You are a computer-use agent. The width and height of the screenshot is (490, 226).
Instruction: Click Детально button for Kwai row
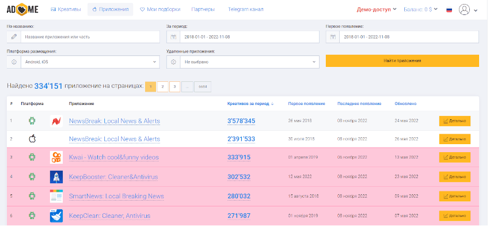455,157
